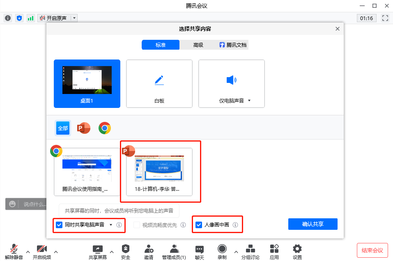Image resolution: width=393 pixels, height=261 pixels.
Task: Click the 结束会议 button
Action: point(372,250)
